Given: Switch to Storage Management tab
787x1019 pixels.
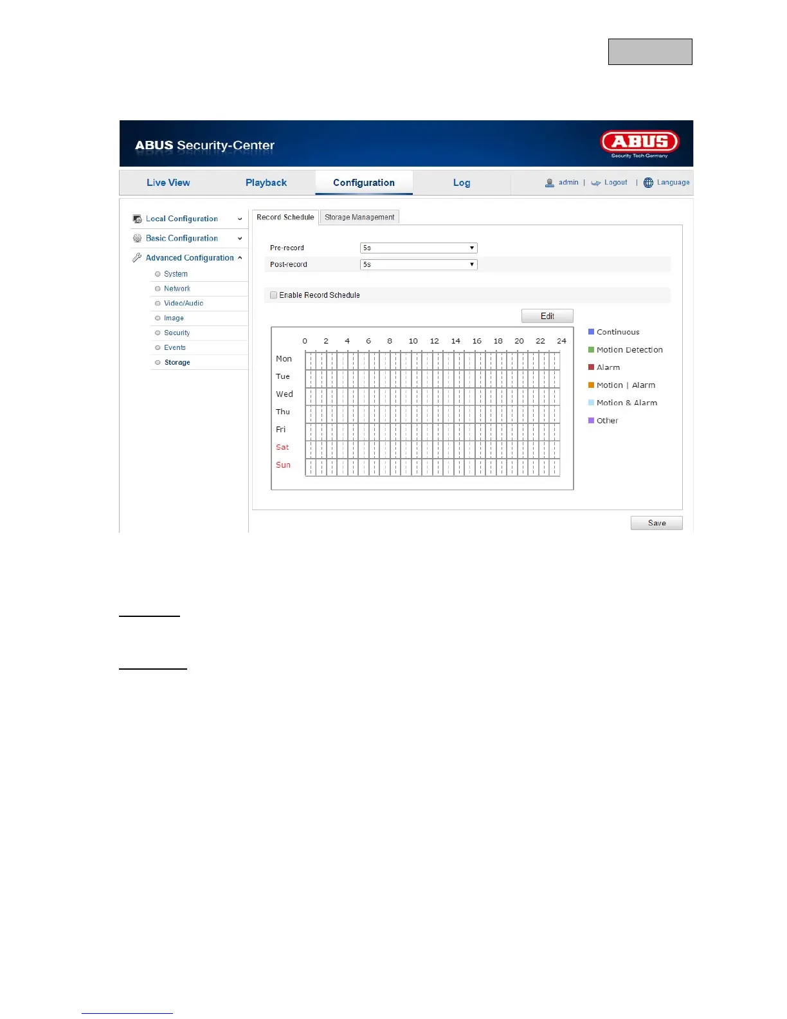Looking at the screenshot, I should click(359, 217).
